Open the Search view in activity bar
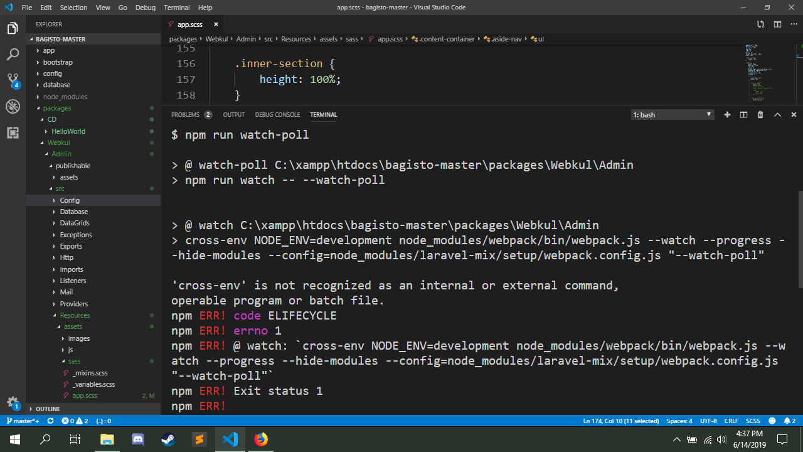The width and height of the screenshot is (803, 452). coord(13,55)
